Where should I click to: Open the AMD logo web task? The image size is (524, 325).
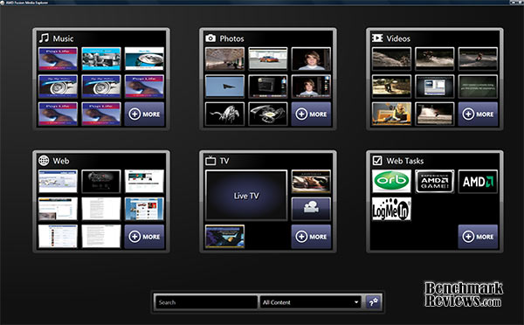(478, 181)
